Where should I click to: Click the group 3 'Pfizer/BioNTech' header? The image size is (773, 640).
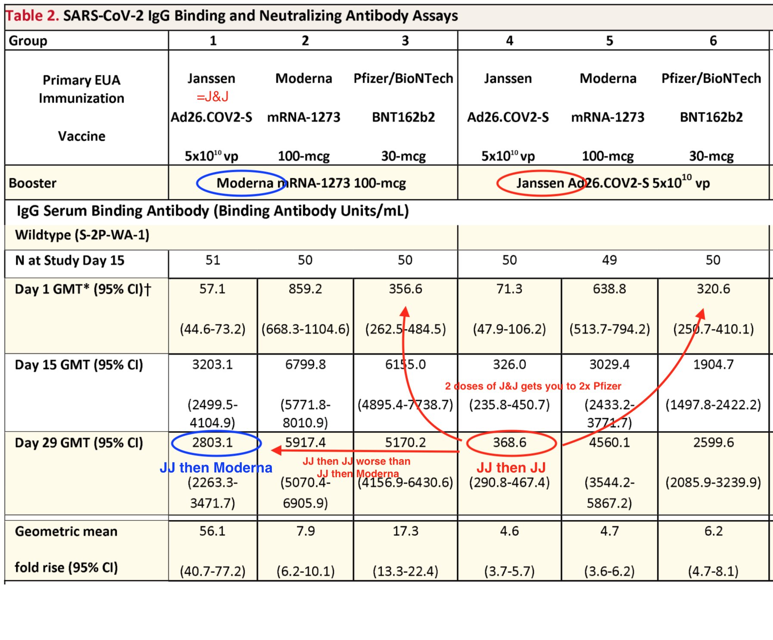click(x=403, y=78)
